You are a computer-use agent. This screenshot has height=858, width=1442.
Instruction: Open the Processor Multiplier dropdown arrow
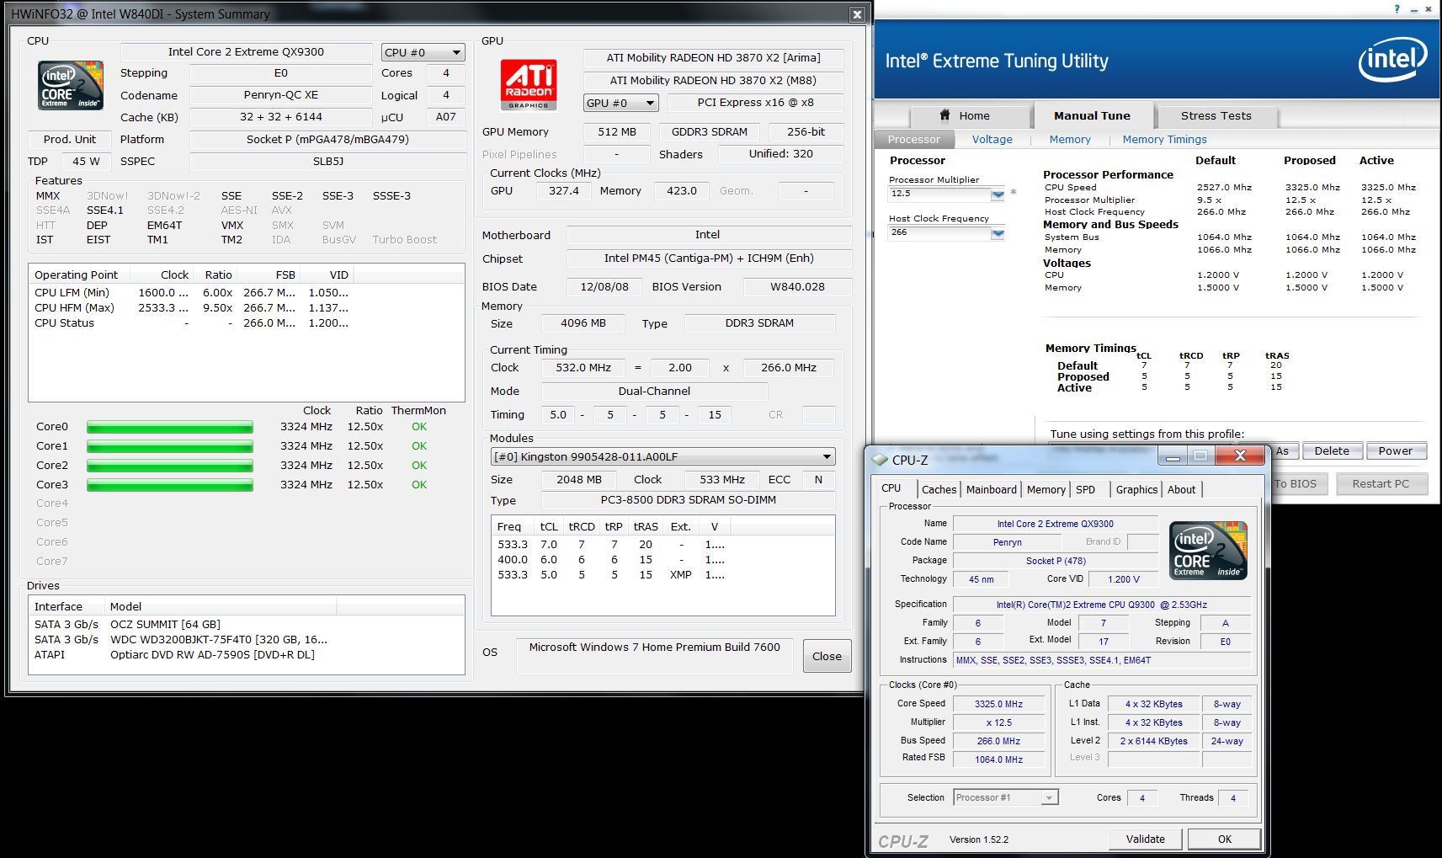(998, 195)
